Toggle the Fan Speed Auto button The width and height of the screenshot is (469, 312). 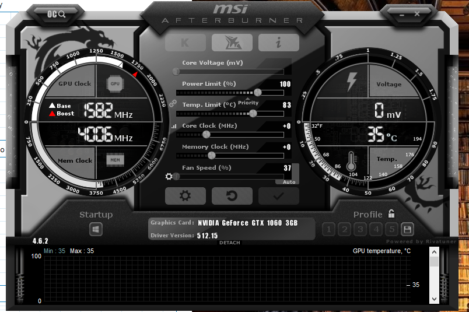click(x=289, y=182)
